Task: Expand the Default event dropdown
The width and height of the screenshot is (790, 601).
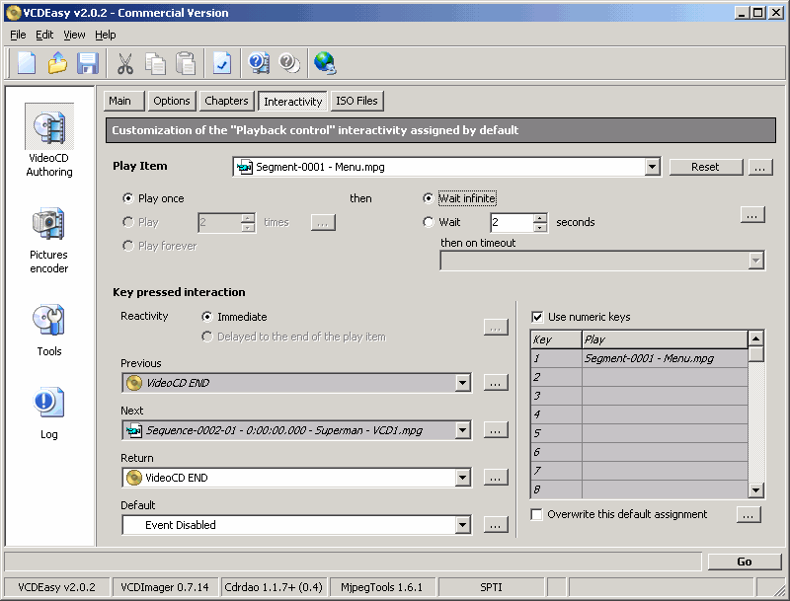Action: (462, 525)
